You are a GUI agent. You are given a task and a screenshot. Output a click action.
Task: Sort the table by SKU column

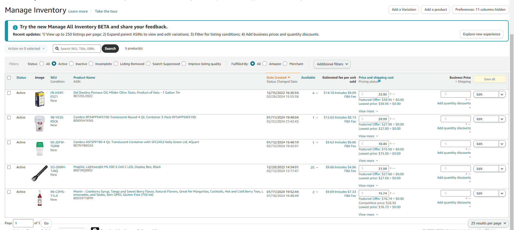pos(54,78)
